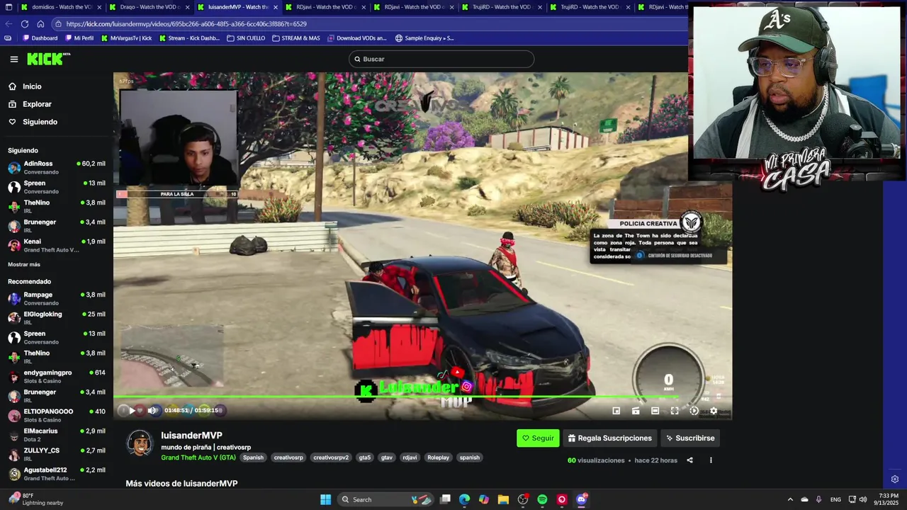Open SIN CUELLO bookmarks folder
This screenshot has height=510, width=907.
(246, 38)
